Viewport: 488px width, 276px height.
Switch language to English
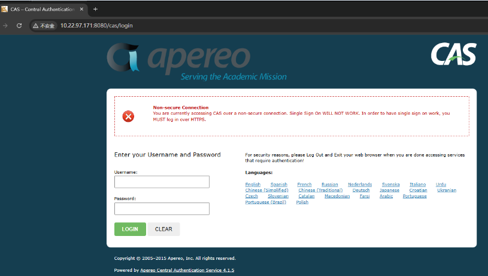[253, 185]
